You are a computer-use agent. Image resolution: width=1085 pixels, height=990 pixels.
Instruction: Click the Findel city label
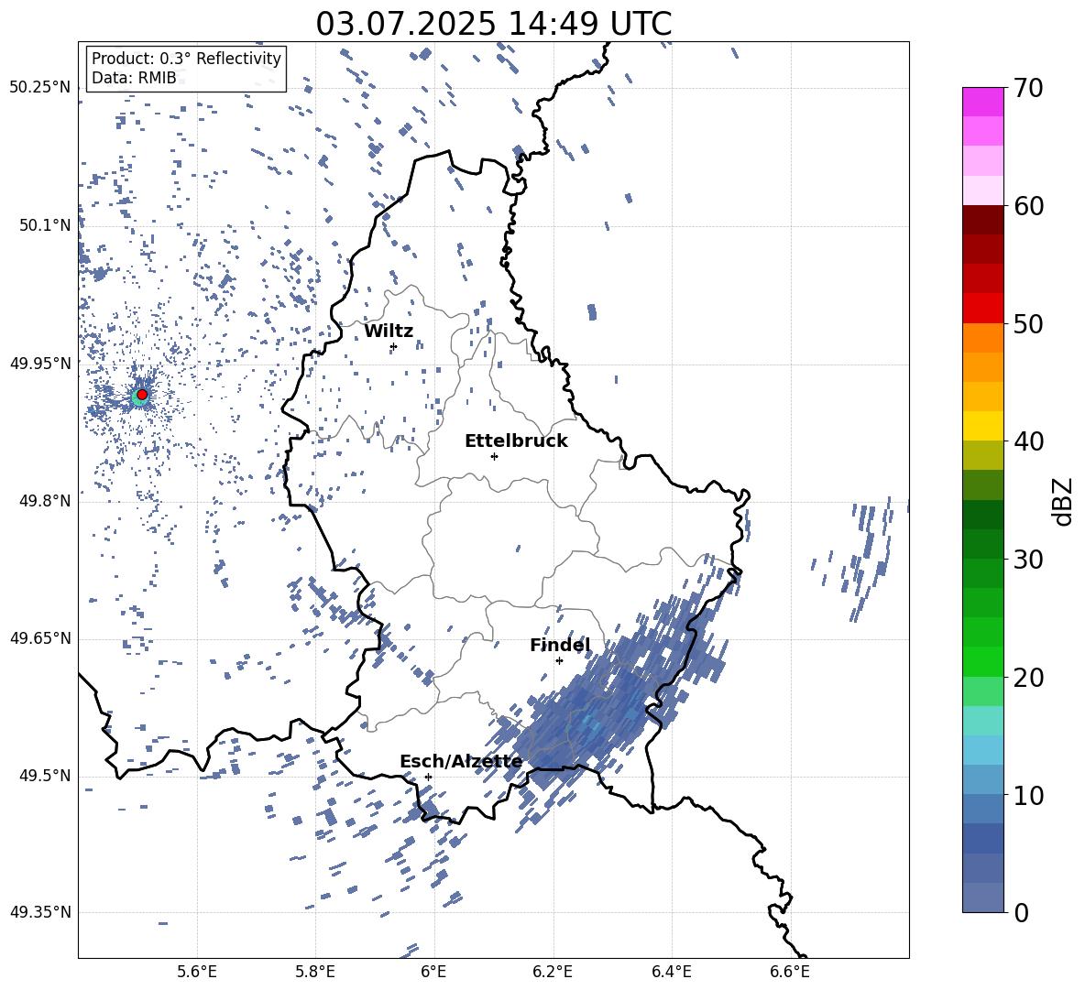coord(560,645)
